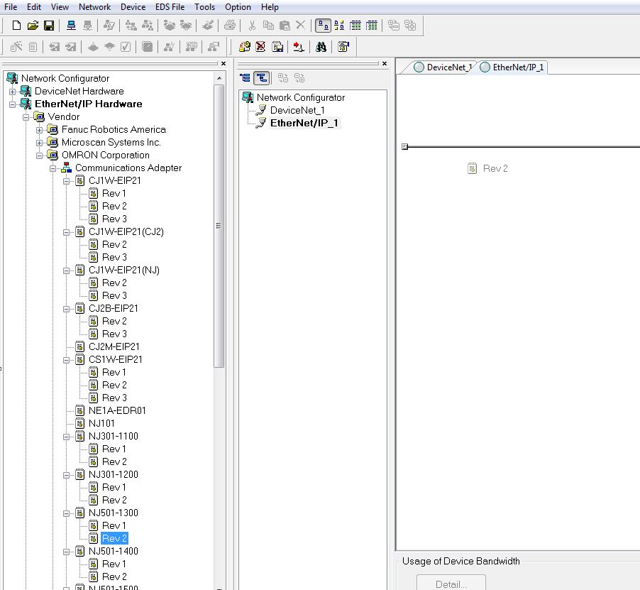This screenshot has width=640, height=590.
Task: Open the EDS File menu
Action: (170, 7)
